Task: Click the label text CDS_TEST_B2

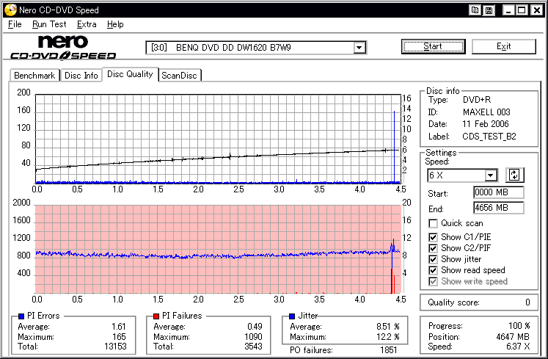Action: (489, 137)
